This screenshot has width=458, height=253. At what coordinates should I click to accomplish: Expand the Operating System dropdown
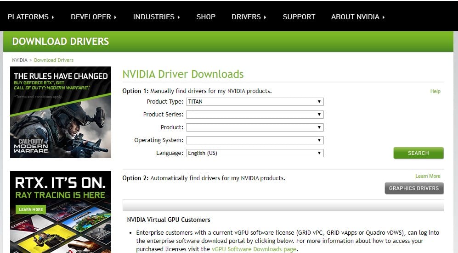click(254, 140)
